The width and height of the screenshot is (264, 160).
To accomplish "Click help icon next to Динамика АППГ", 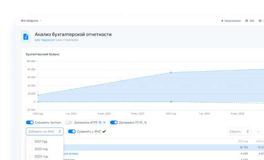I will 100,122.
